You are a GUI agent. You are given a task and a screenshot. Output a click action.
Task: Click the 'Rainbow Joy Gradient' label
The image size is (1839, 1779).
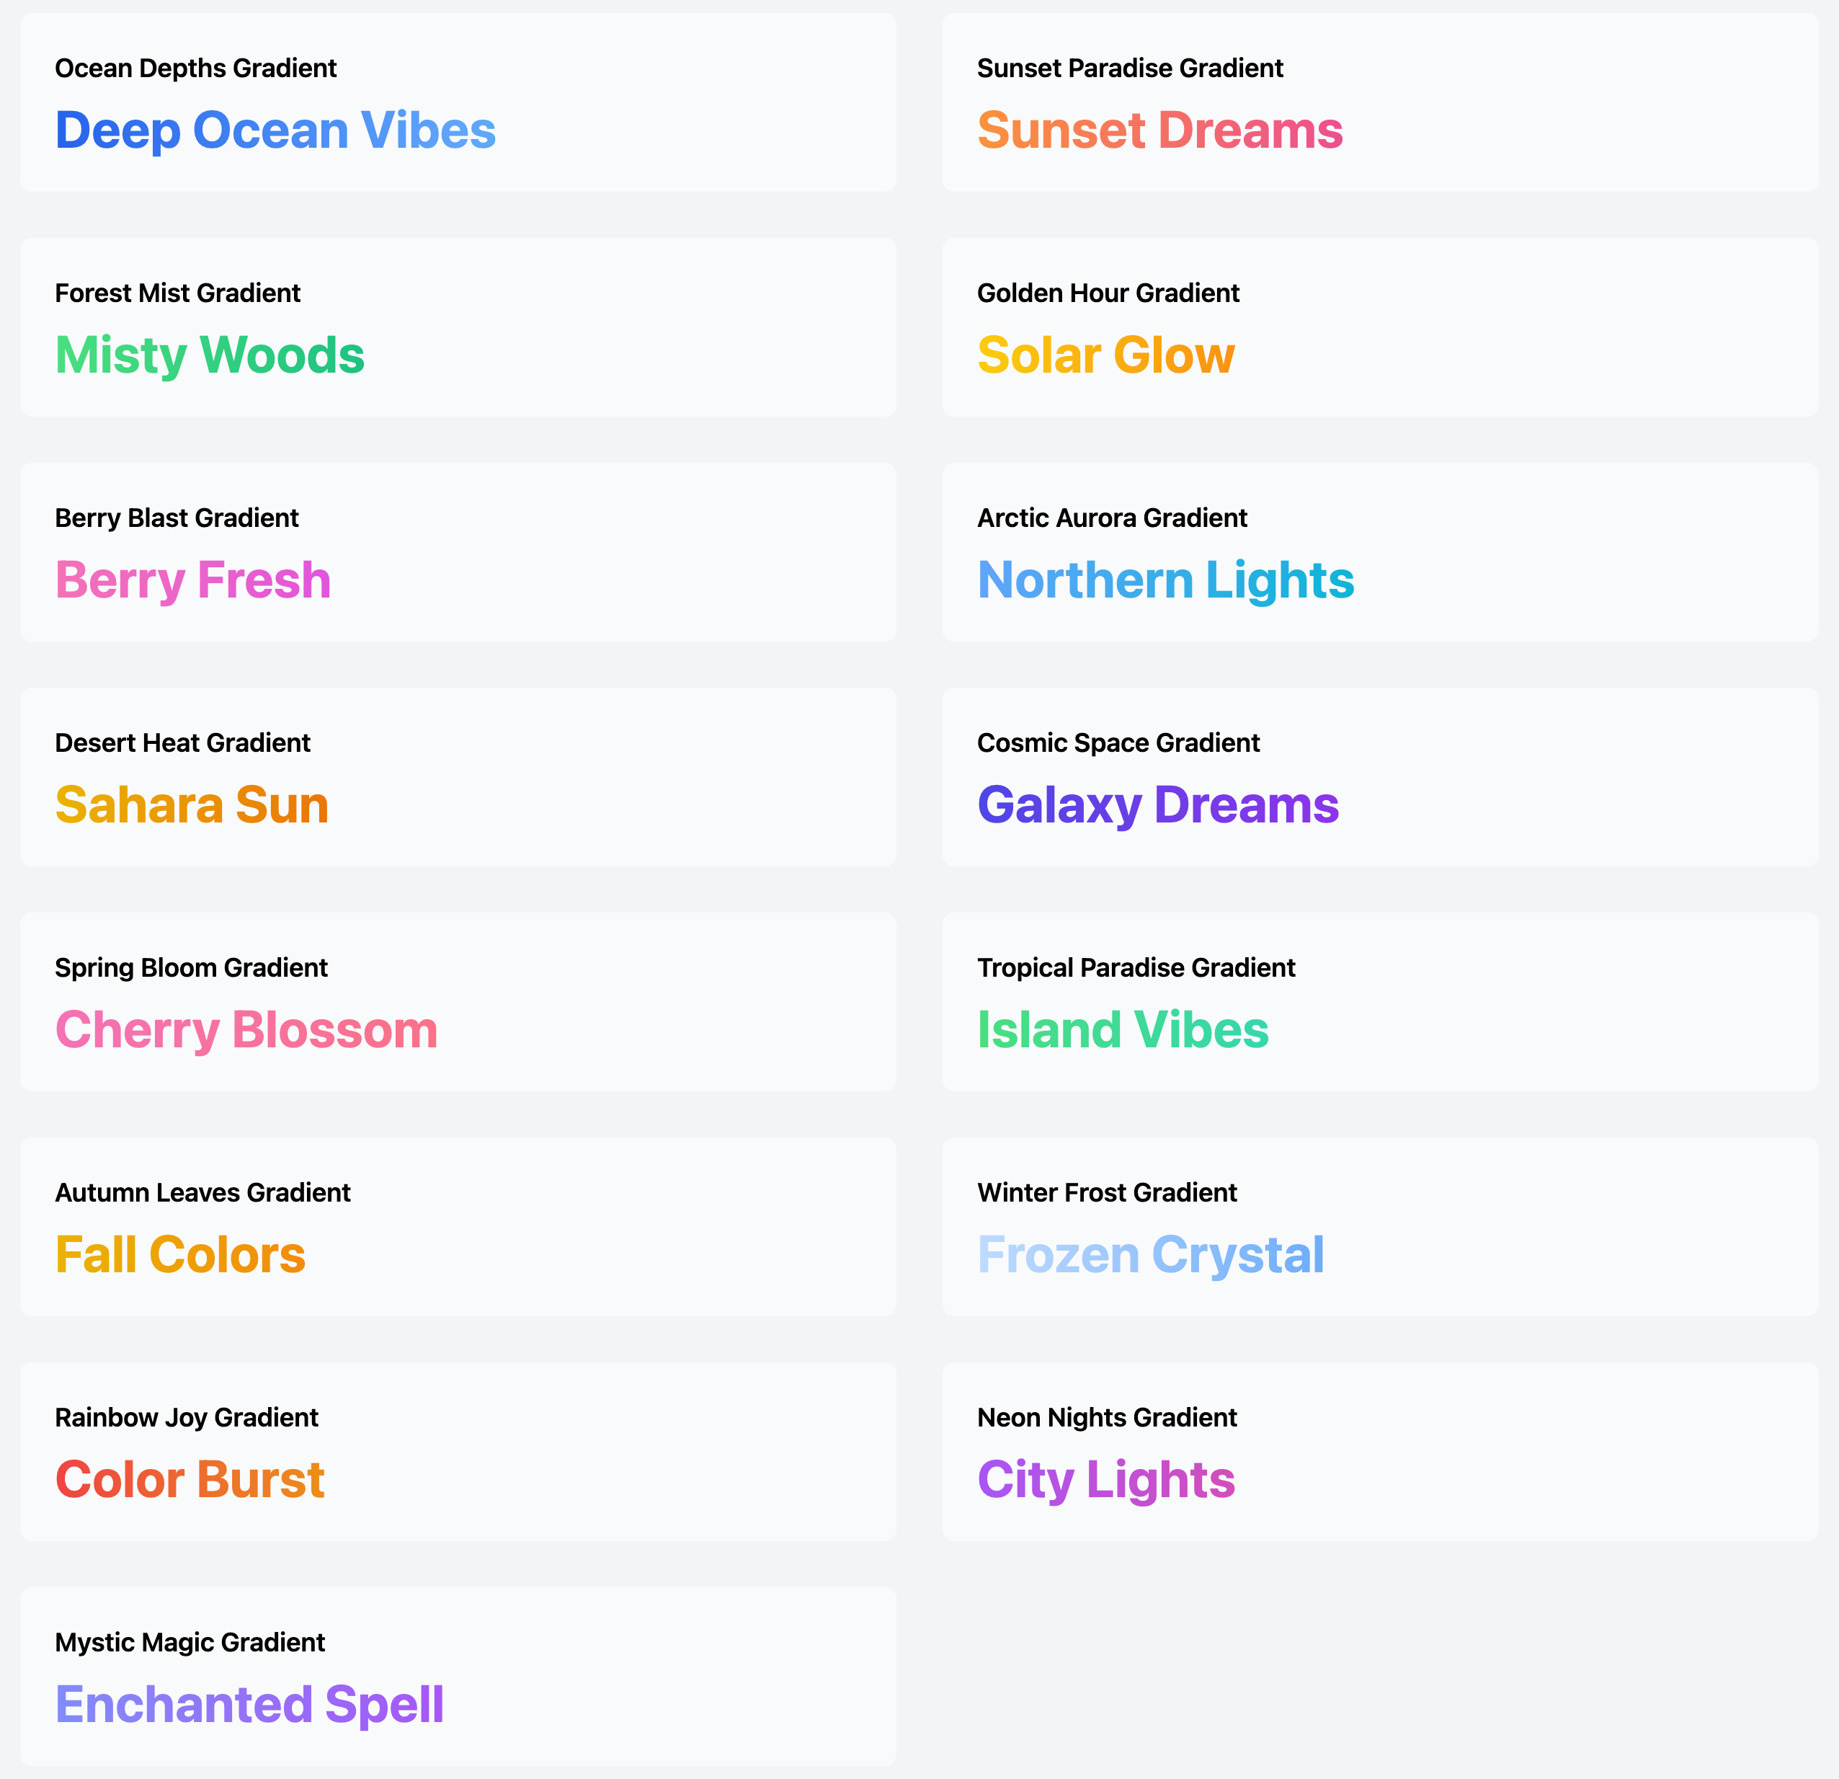(186, 1418)
